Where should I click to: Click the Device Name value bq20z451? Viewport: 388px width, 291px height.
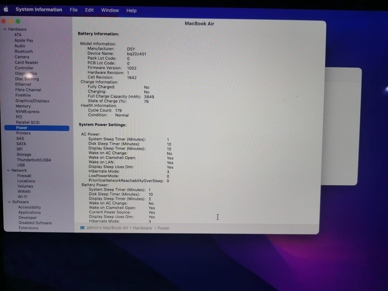(x=136, y=54)
